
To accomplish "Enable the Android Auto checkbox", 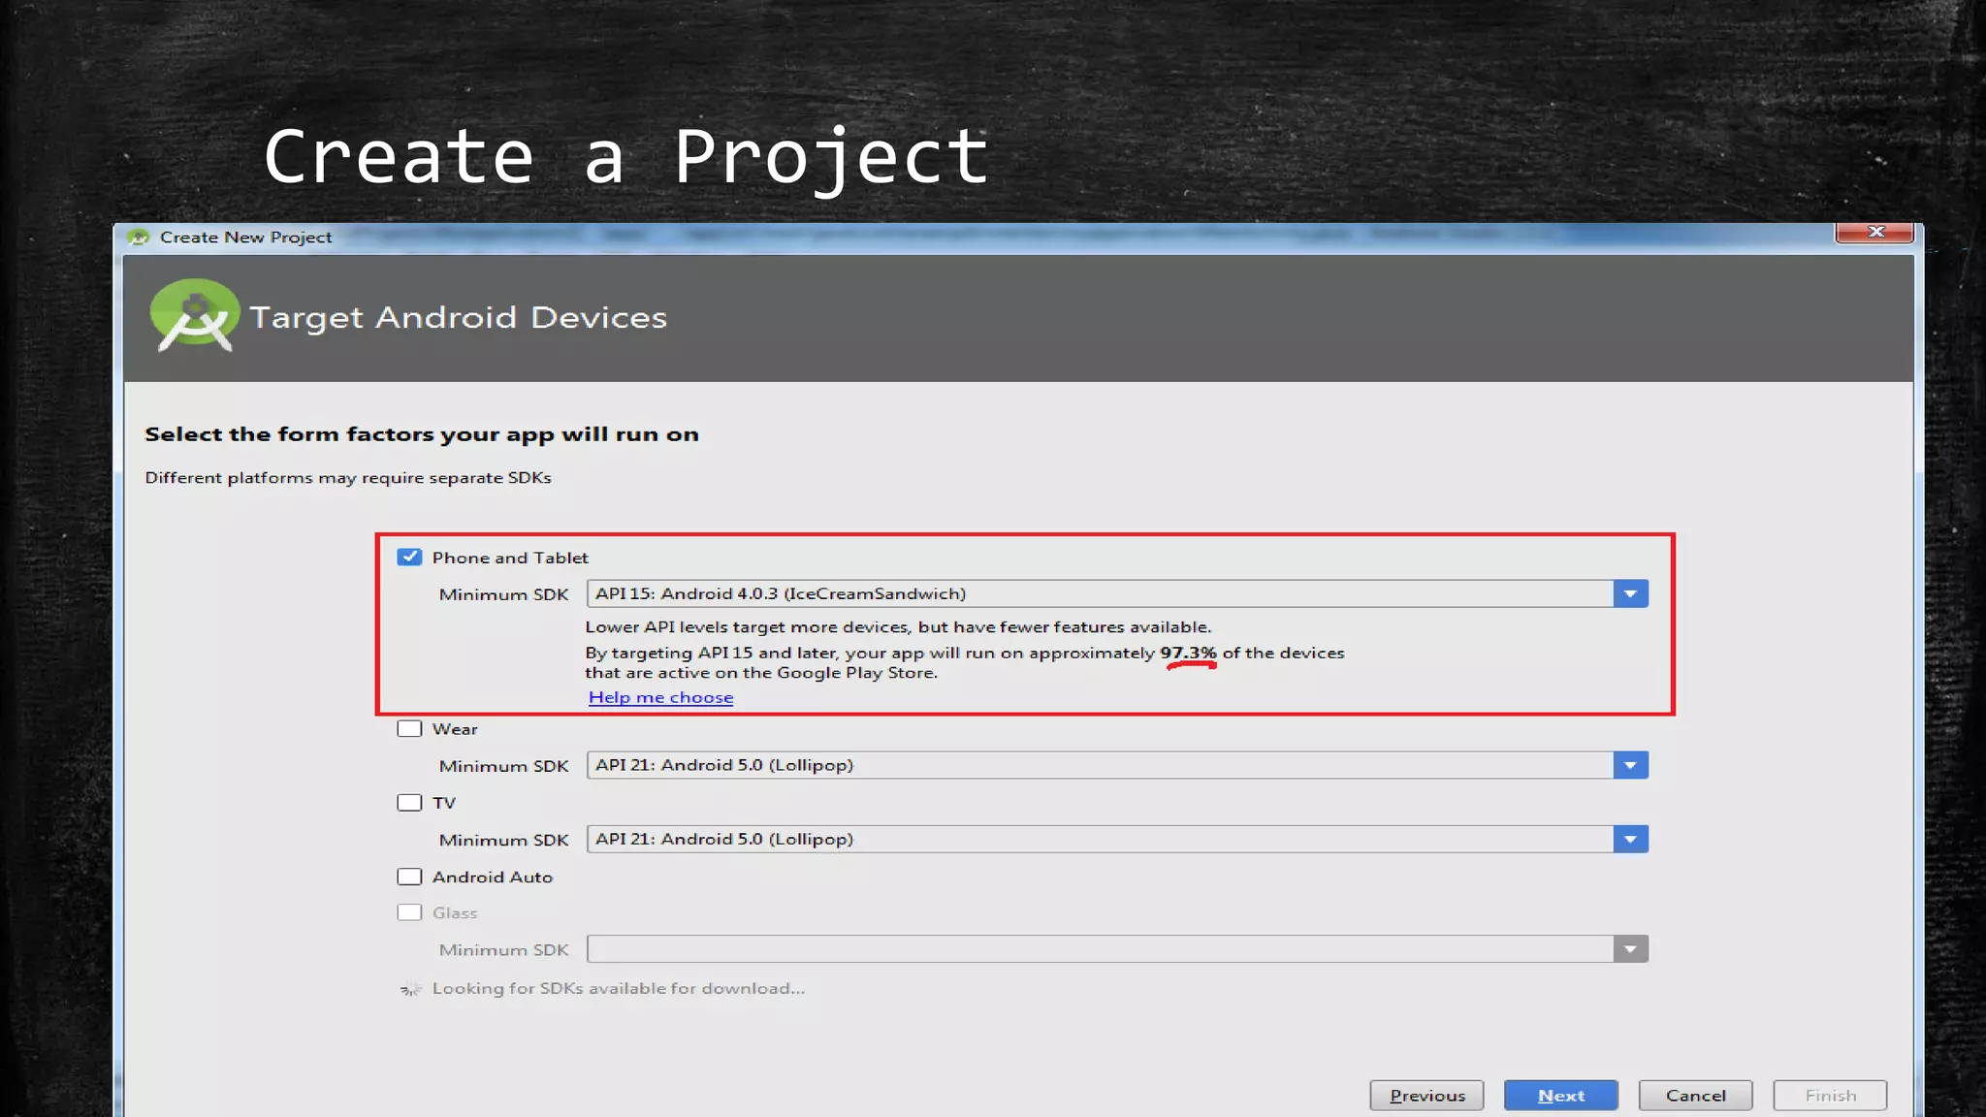I will [x=409, y=877].
